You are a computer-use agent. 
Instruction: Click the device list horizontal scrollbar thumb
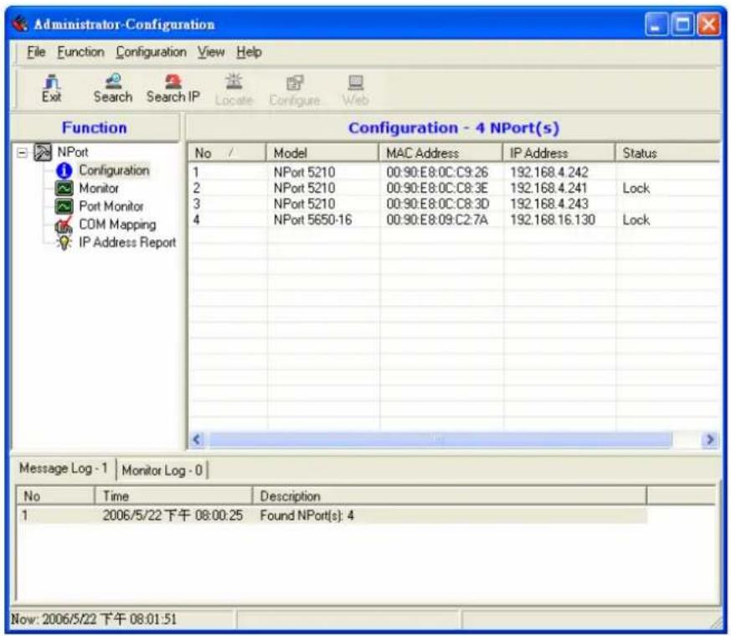click(x=441, y=439)
